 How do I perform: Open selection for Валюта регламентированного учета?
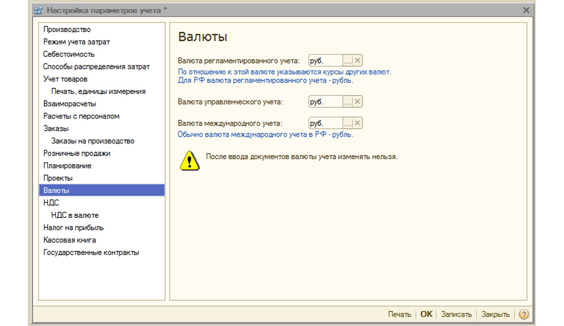point(348,61)
